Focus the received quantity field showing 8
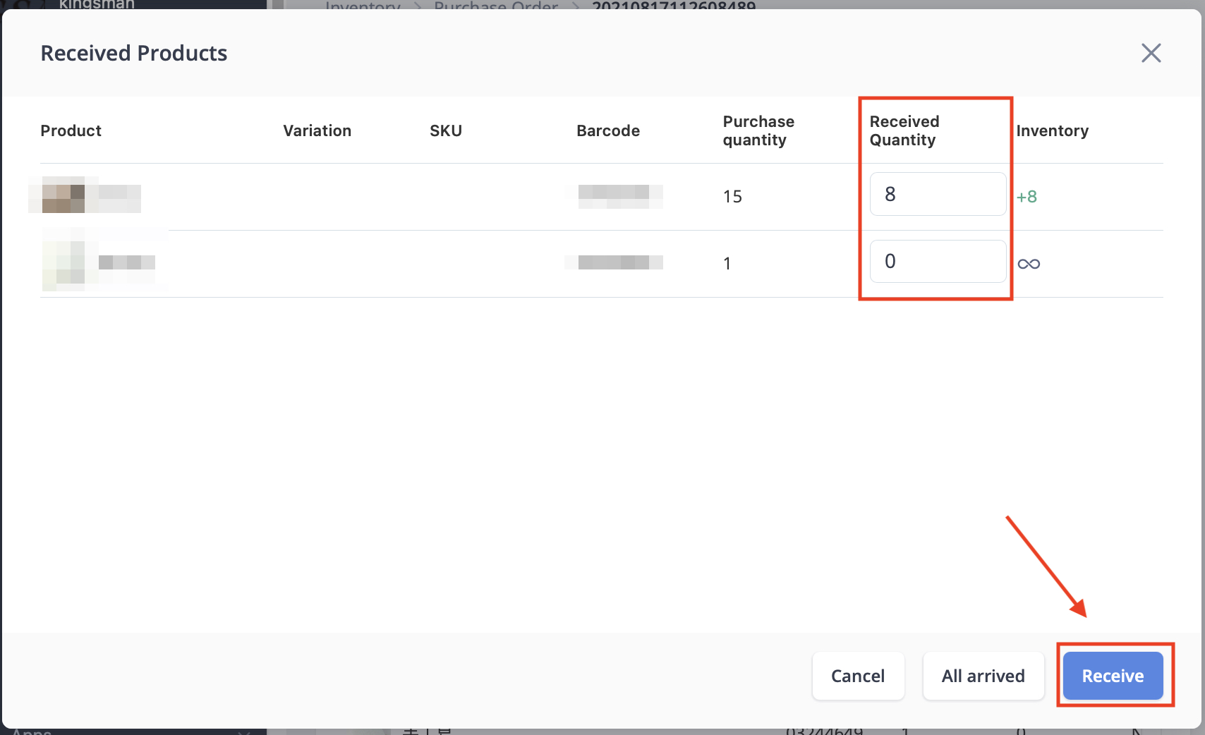The height and width of the screenshot is (735, 1205). coord(937,194)
